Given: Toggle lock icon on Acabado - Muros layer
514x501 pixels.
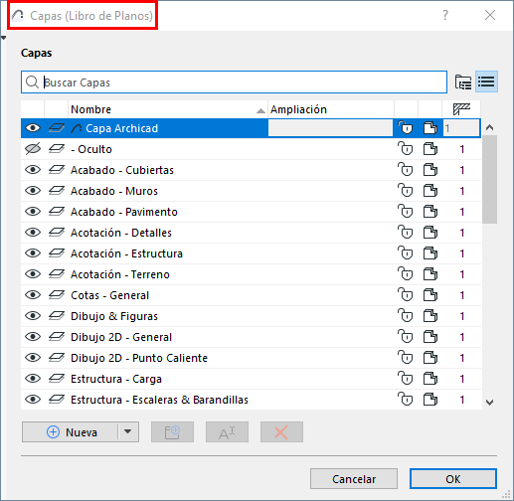Looking at the screenshot, I should point(406,191).
